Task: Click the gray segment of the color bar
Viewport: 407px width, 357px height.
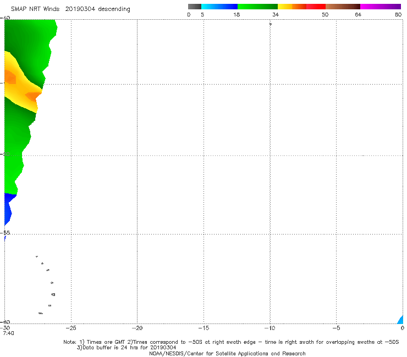Action: point(194,7)
